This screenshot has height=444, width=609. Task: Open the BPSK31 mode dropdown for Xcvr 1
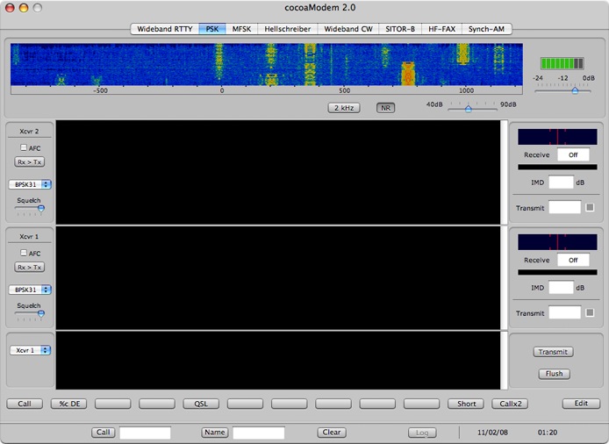coord(30,290)
